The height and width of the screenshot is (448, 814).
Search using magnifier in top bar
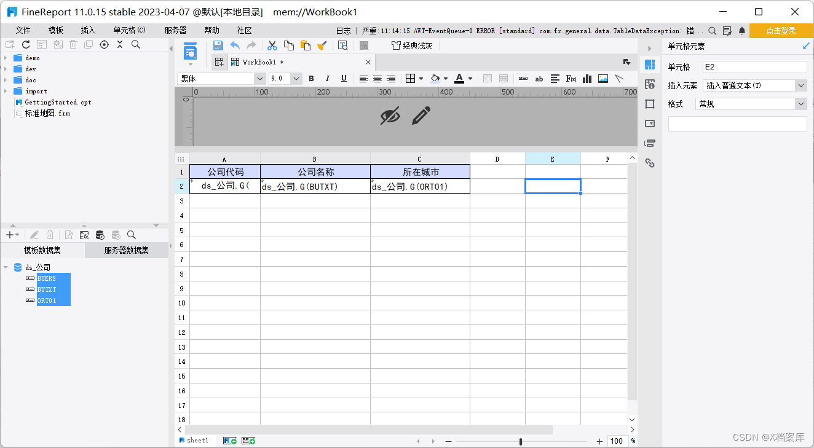coord(712,31)
